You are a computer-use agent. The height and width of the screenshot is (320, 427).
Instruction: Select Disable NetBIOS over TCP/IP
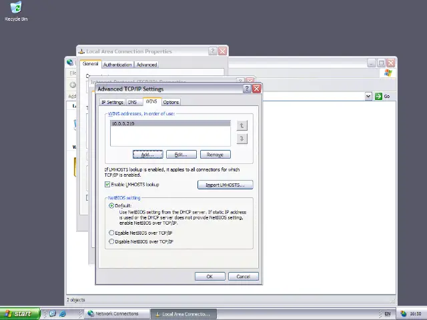tap(111, 241)
